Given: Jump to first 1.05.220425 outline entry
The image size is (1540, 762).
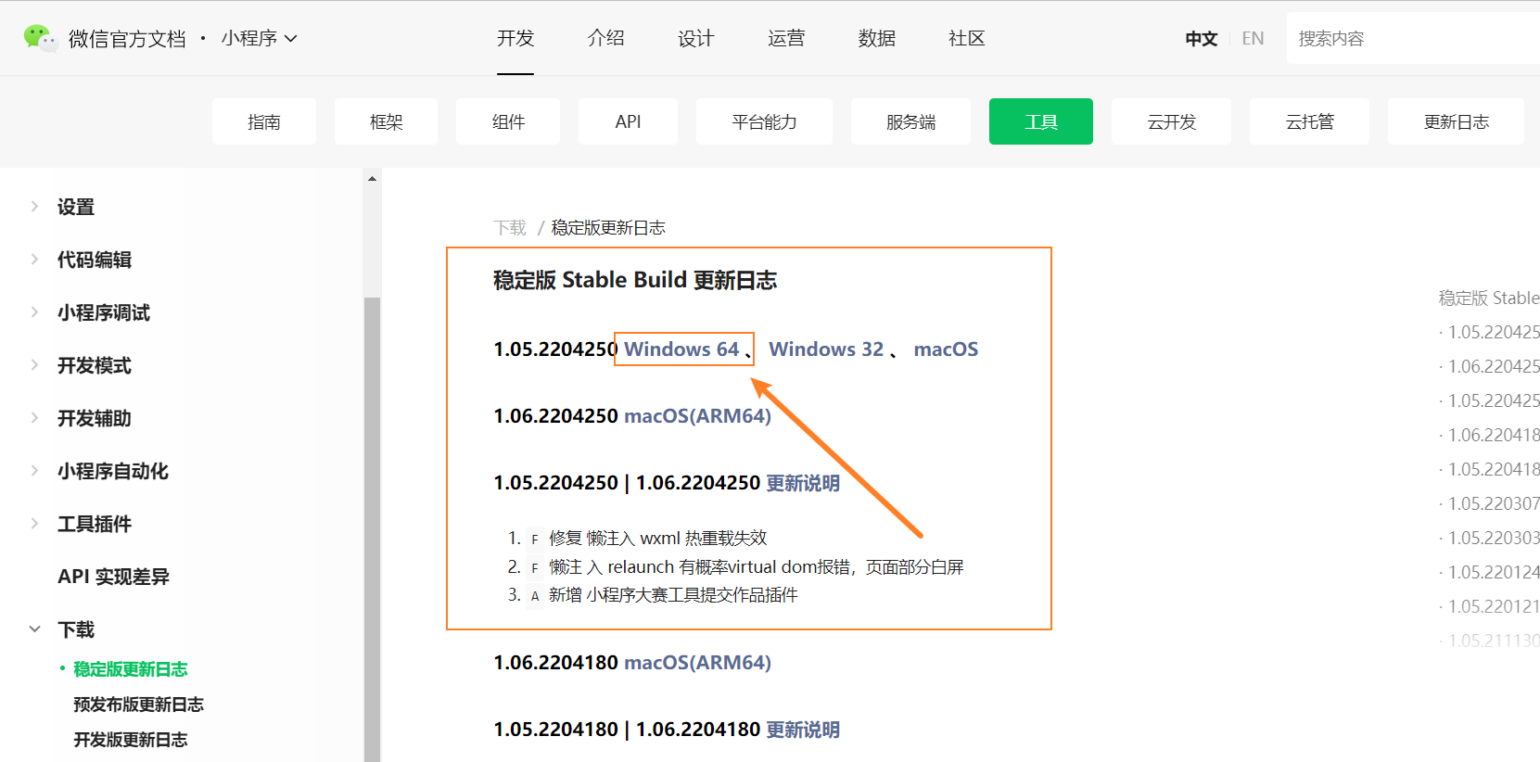Looking at the screenshot, I should click(1494, 332).
